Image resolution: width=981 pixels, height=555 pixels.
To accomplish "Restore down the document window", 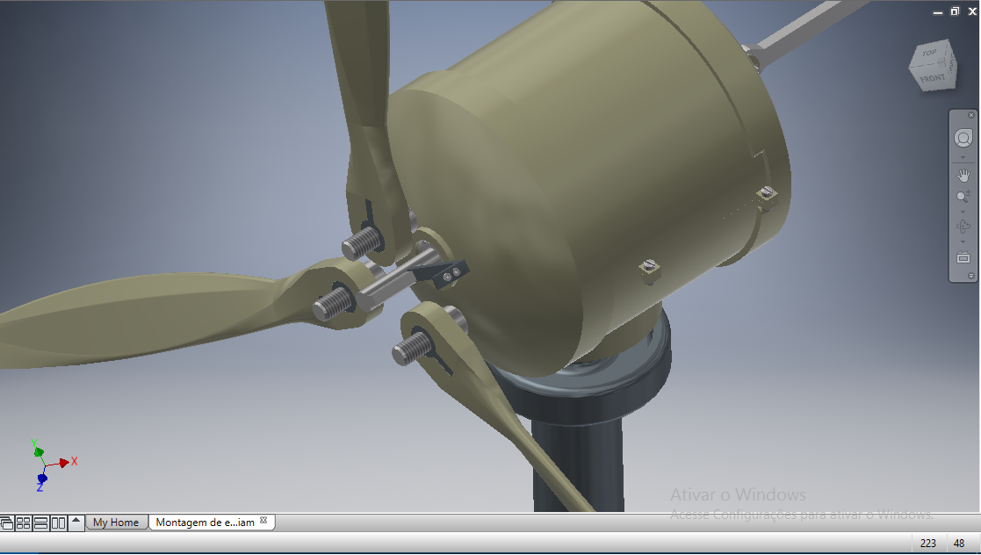I will (955, 11).
